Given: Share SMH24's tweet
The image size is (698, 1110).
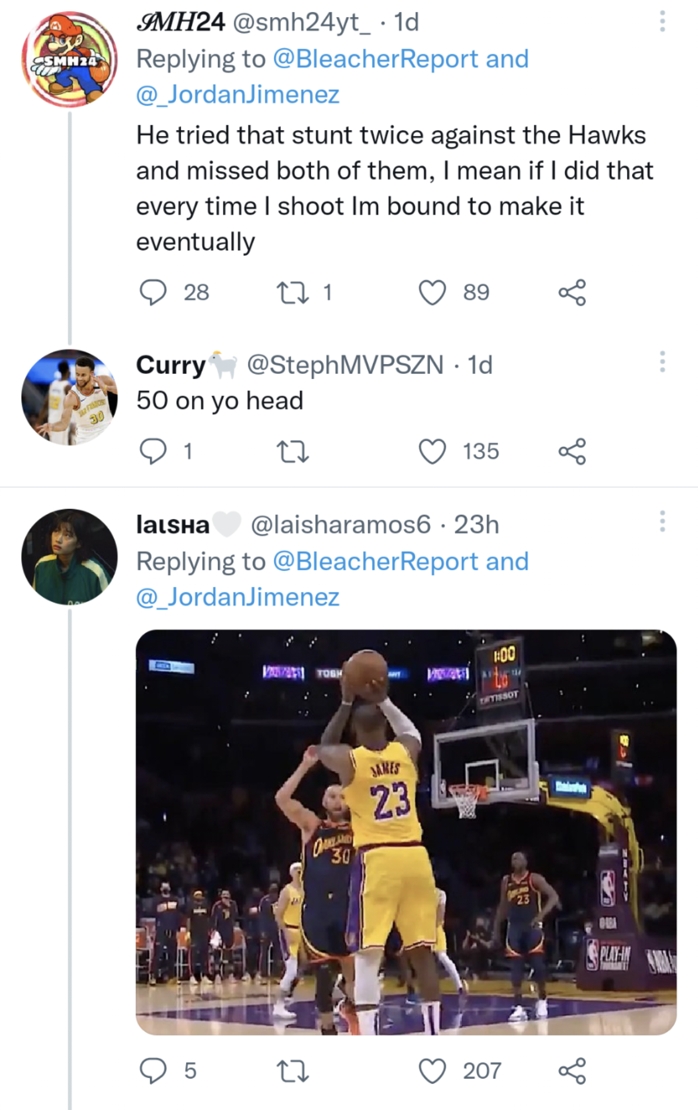Looking at the screenshot, I should [x=572, y=293].
